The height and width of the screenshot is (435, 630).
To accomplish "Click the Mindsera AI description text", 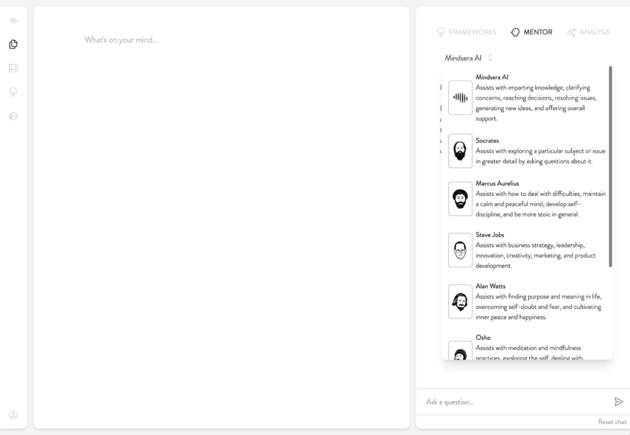I will tap(536, 103).
